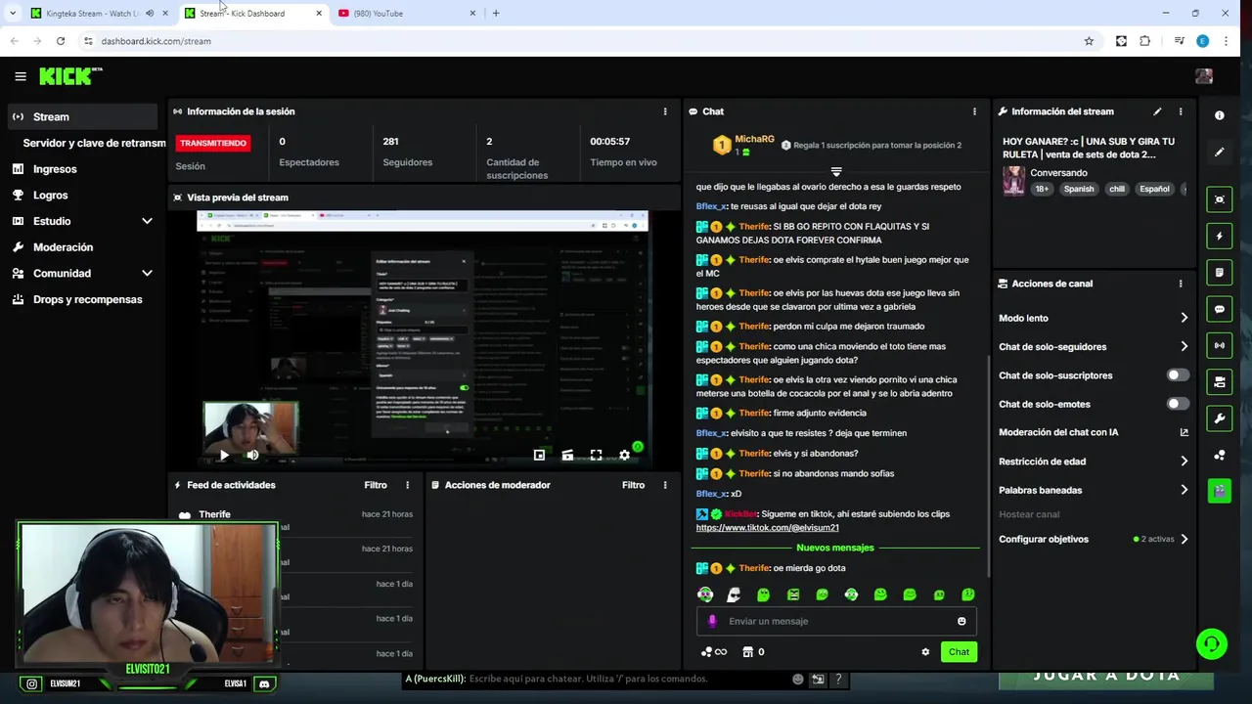Click the broadcast signal icon in right sidebar
The image size is (1252, 704).
pyautogui.click(x=1219, y=345)
